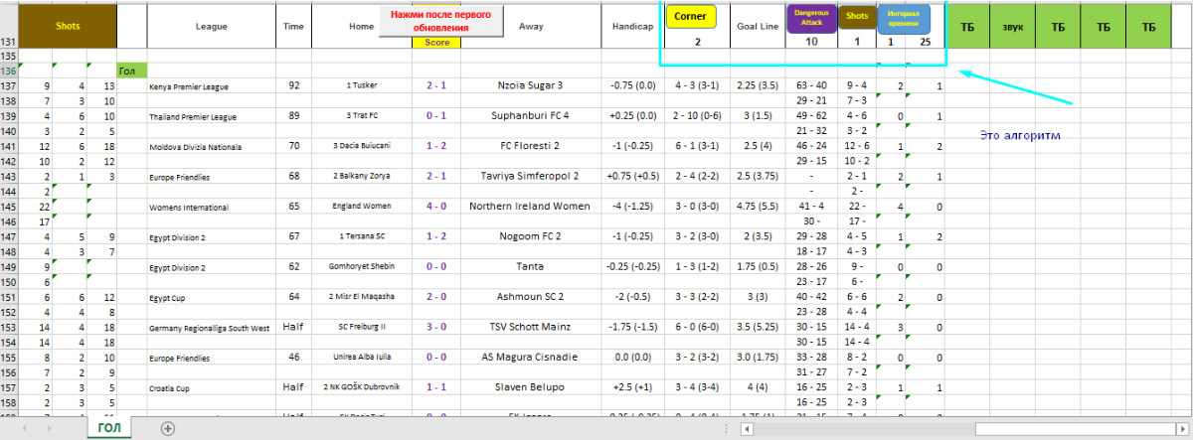Click row header 145
The width and height of the screenshot is (1193, 440).
(9, 207)
